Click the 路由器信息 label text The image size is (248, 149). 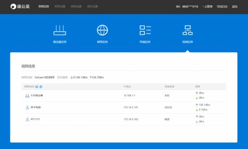pos(60,42)
